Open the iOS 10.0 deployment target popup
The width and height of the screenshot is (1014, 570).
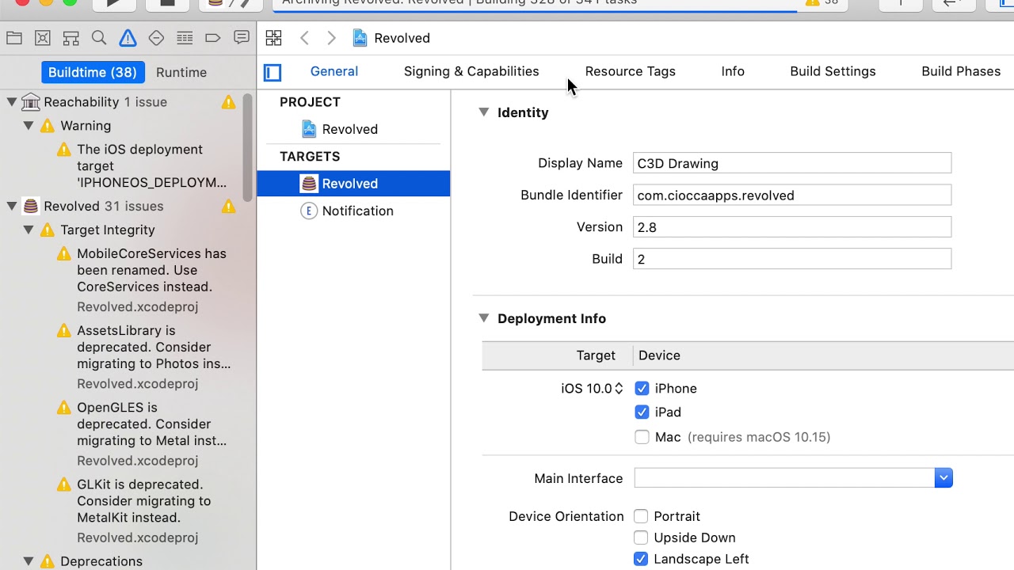point(593,389)
